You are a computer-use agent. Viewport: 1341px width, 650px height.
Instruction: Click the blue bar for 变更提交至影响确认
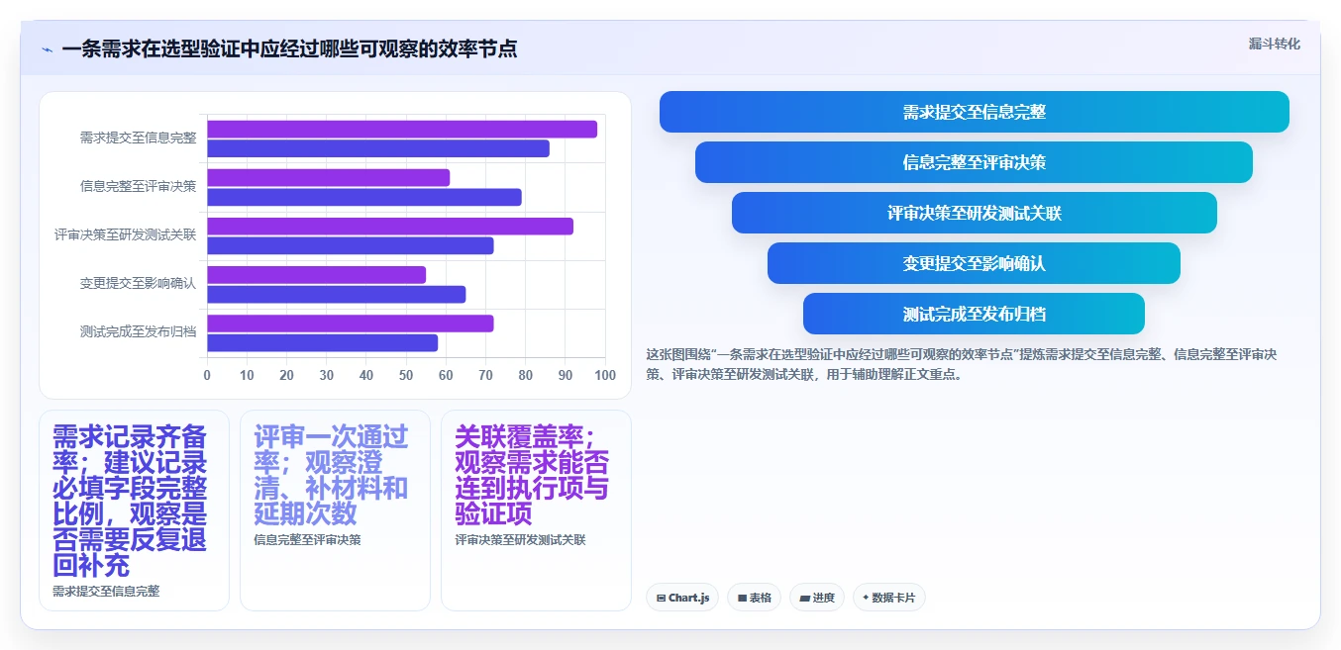tap(336, 295)
